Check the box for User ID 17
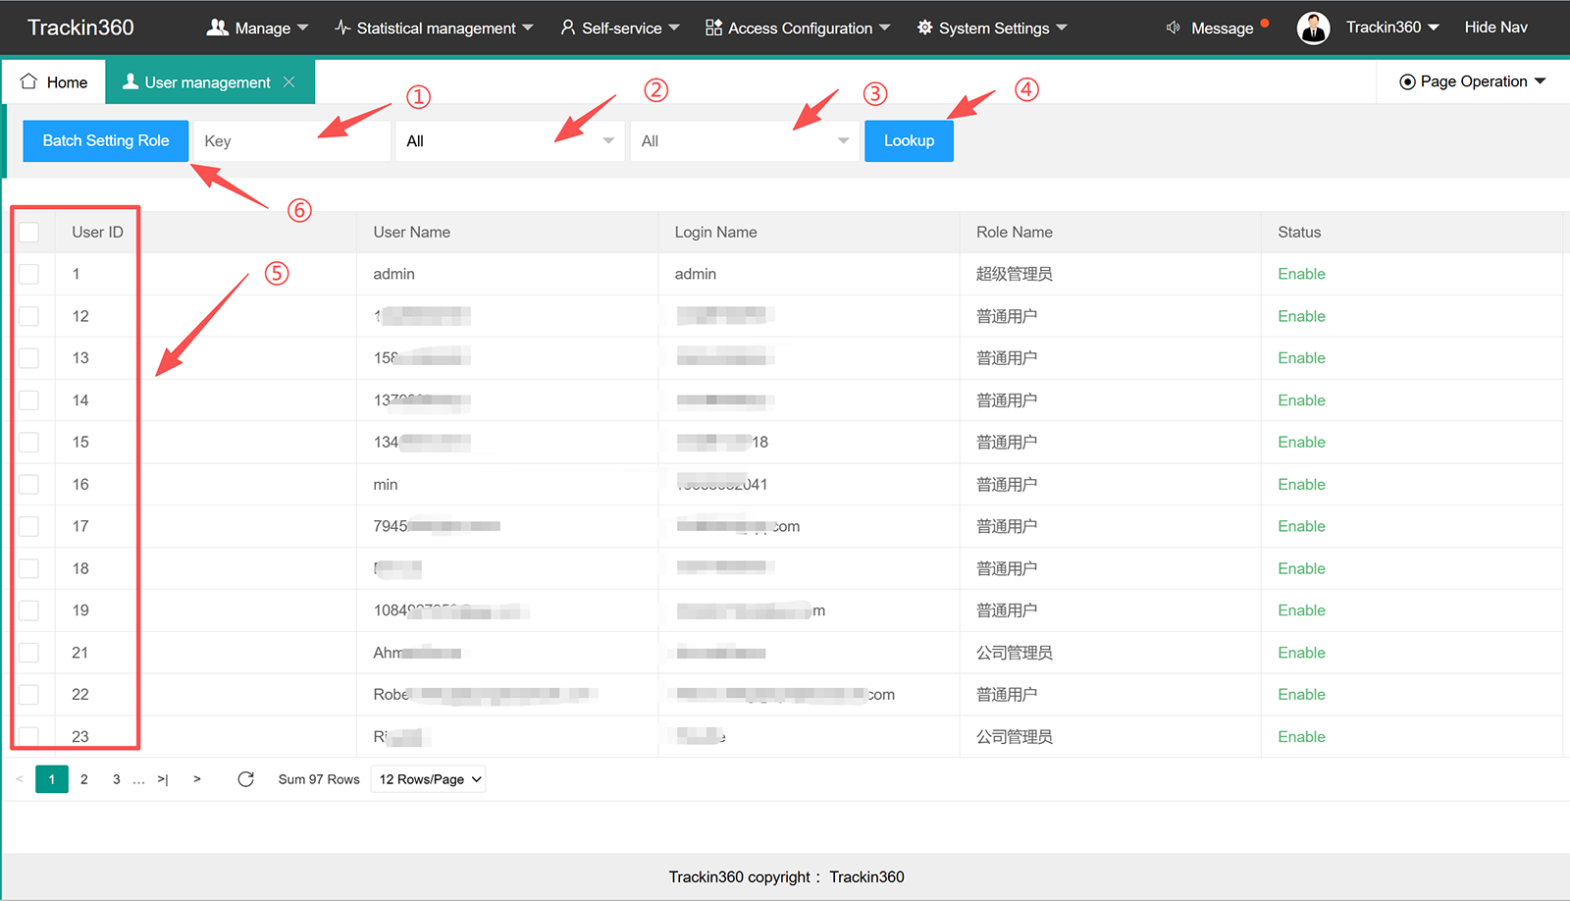This screenshot has height=901, width=1570. [28, 527]
